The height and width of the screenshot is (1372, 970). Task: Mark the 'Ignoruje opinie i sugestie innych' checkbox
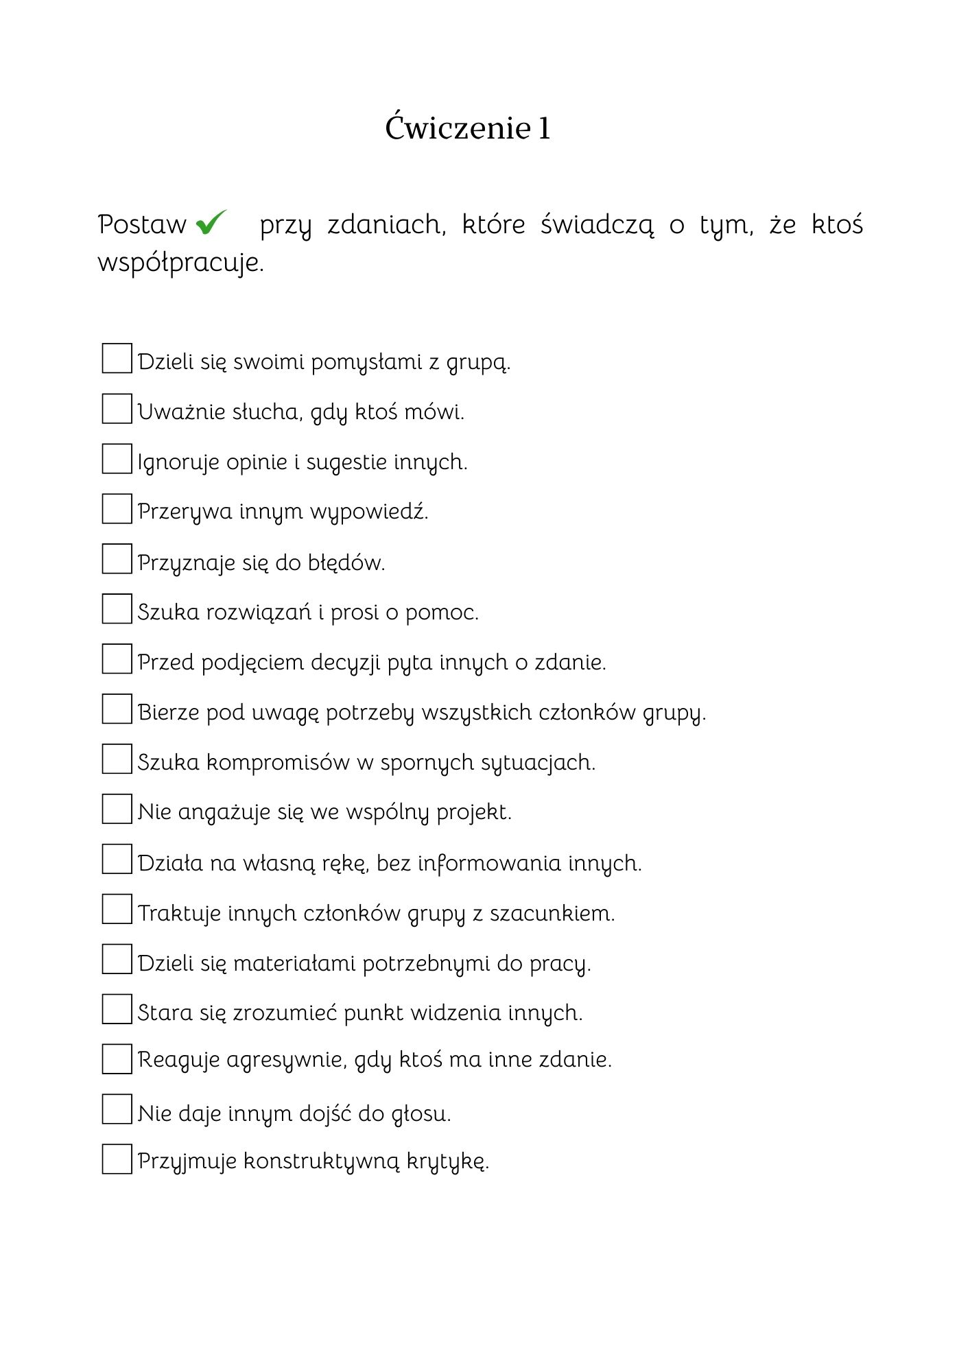pos(117,458)
